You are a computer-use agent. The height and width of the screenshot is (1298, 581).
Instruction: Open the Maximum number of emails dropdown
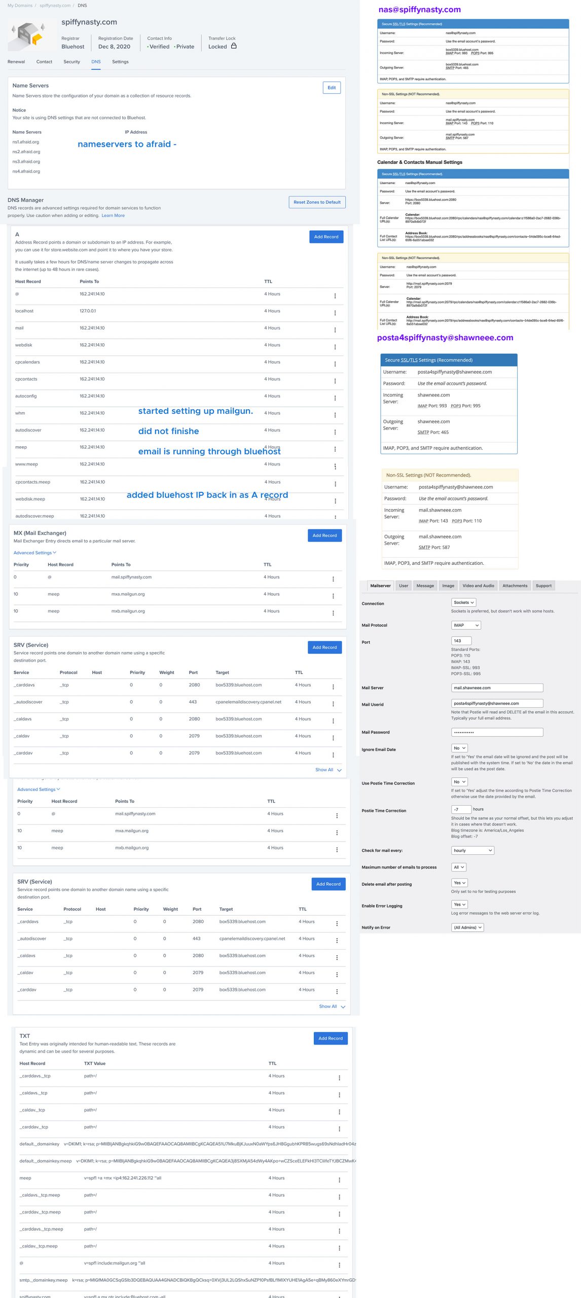[459, 867]
